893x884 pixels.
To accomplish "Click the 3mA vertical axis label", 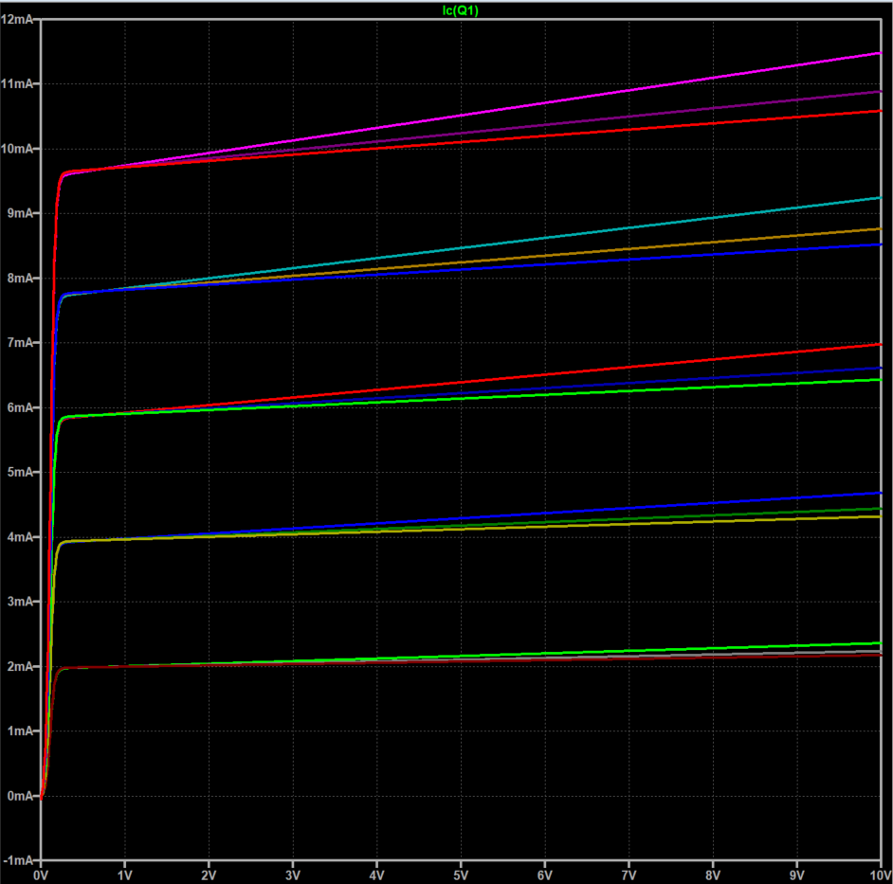I will [20, 602].
